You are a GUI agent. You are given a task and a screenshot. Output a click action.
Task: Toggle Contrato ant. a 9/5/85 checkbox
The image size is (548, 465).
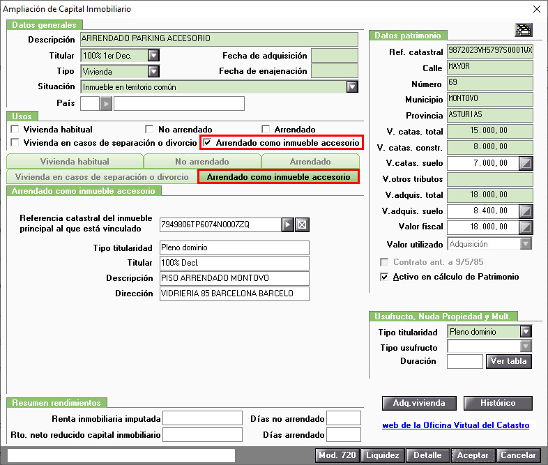point(384,262)
